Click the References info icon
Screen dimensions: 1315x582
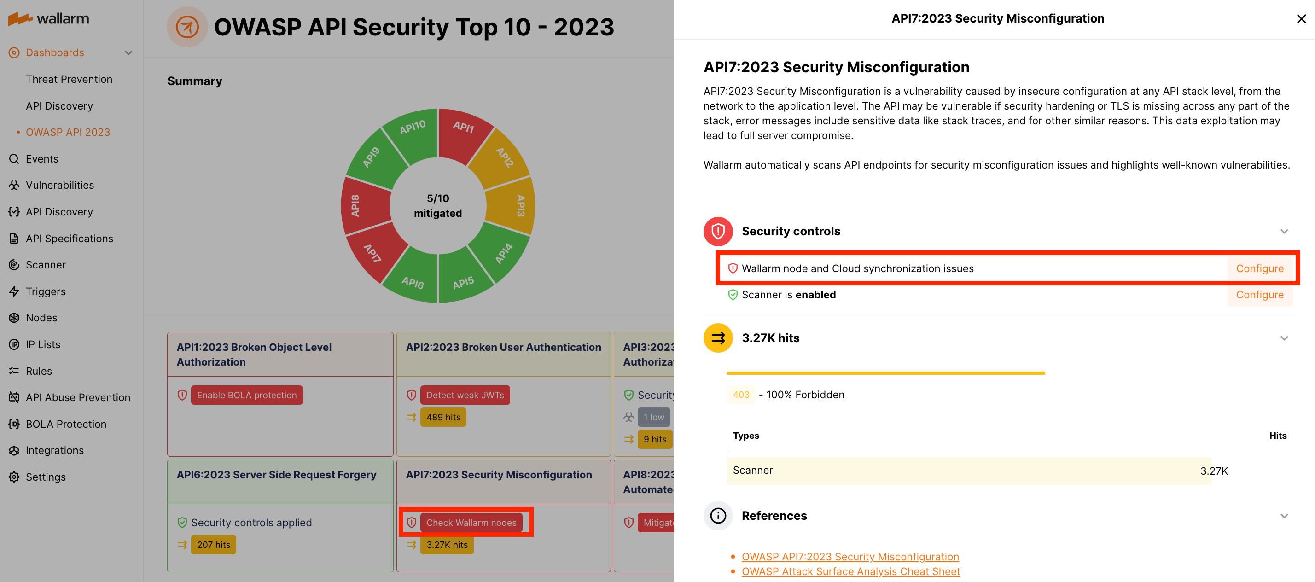[x=718, y=516]
